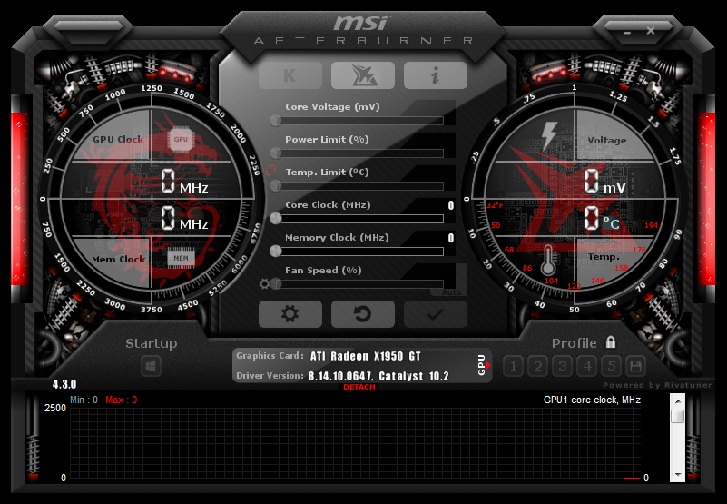Click the 'GPU Clock' gauge label
727x504 pixels.
(x=118, y=139)
